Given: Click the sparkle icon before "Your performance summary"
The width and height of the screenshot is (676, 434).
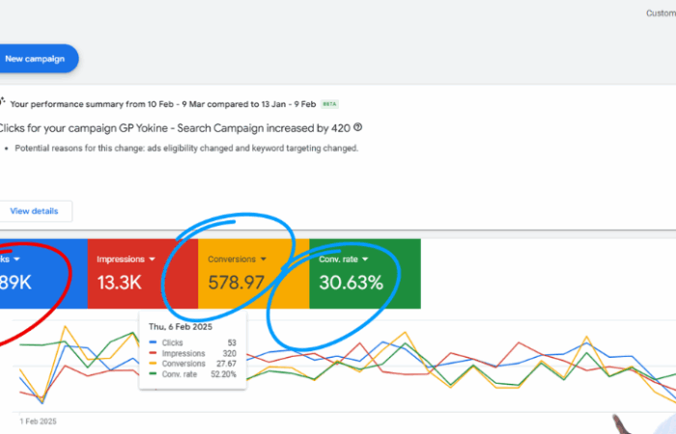Looking at the screenshot, I should [3, 102].
